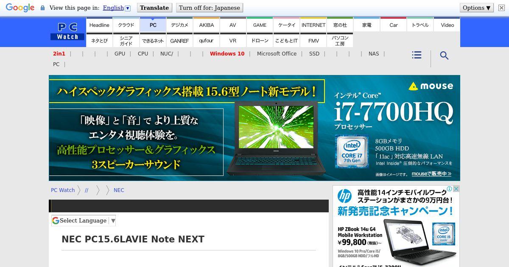
Task: Open the AV tab
Action: (x=233, y=25)
